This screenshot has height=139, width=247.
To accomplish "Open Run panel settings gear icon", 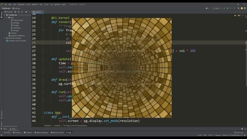I will click(x=242, y=129).
